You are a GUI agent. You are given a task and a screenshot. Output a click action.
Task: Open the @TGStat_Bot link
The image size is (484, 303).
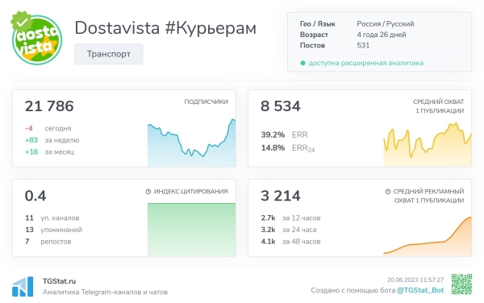pyautogui.click(x=420, y=290)
